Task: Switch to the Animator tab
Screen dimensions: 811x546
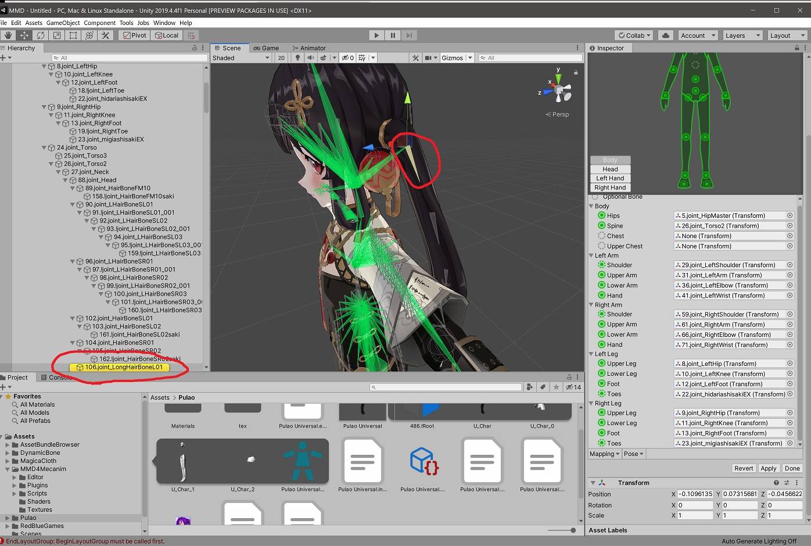Action: pos(308,48)
